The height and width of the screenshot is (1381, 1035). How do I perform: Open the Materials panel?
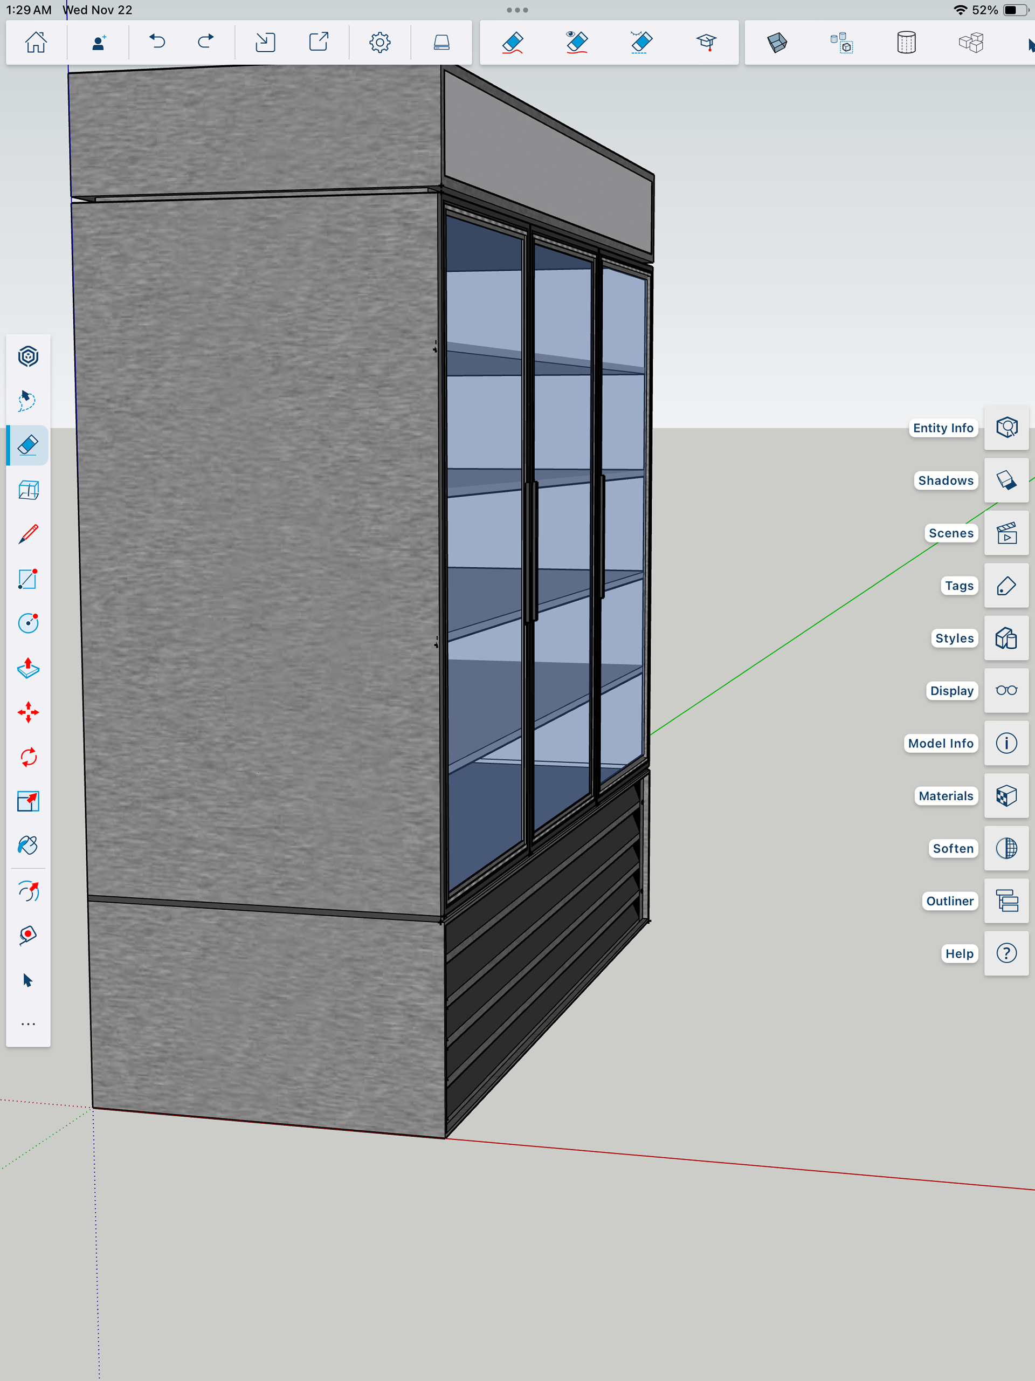point(1006,796)
